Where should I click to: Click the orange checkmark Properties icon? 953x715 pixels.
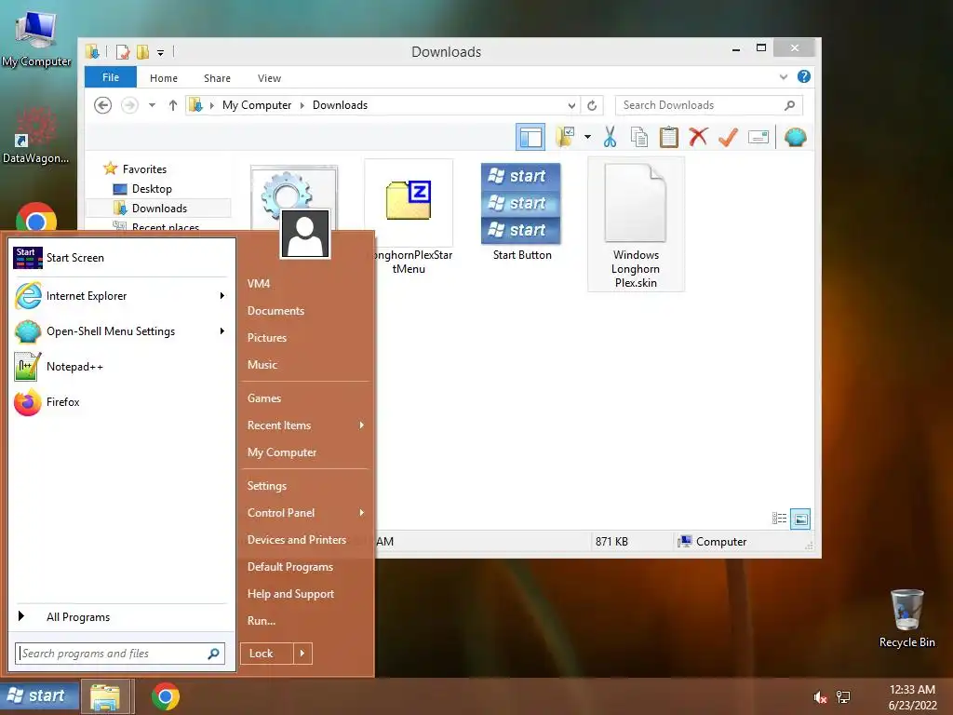pyautogui.click(x=728, y=137)
